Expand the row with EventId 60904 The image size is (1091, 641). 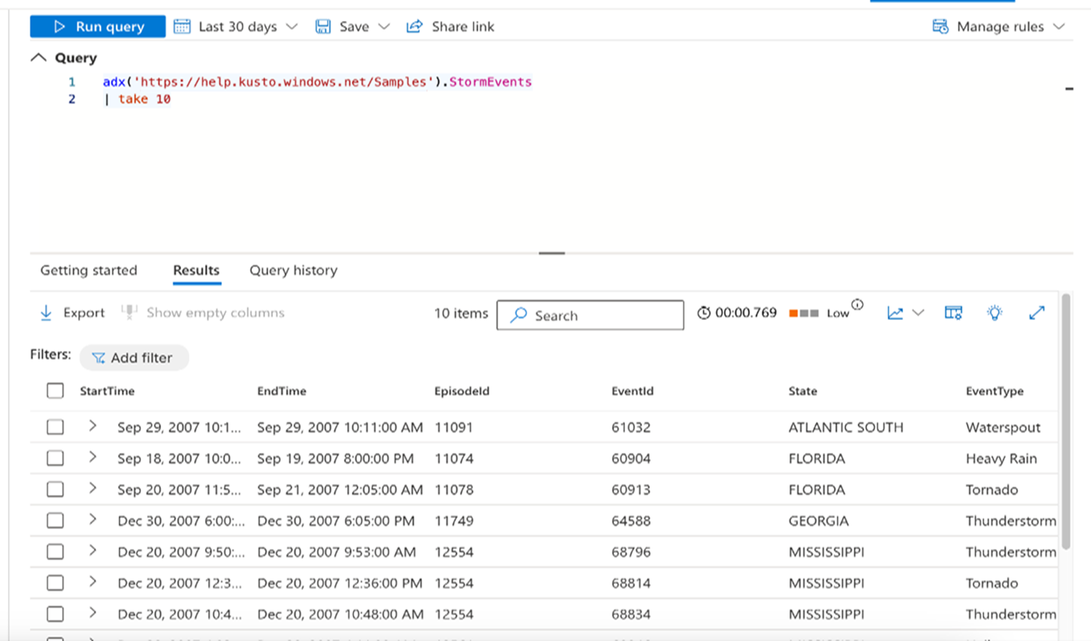tap(92, 458)
